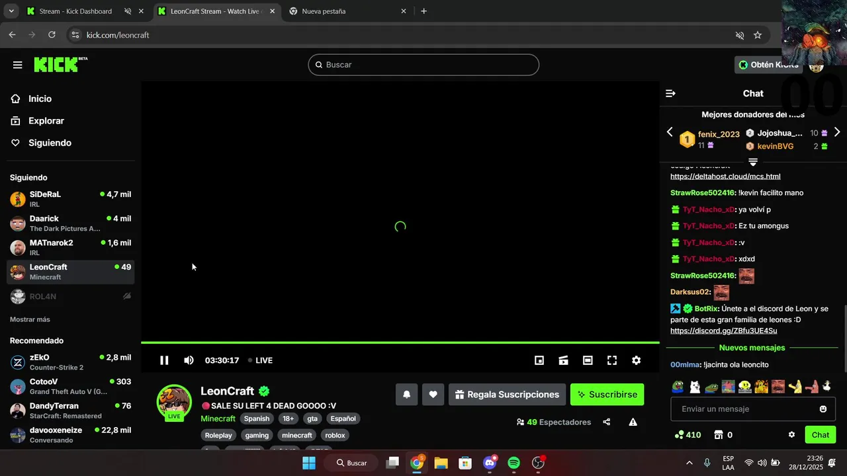Click the green video progress bar

click(400, 342)
